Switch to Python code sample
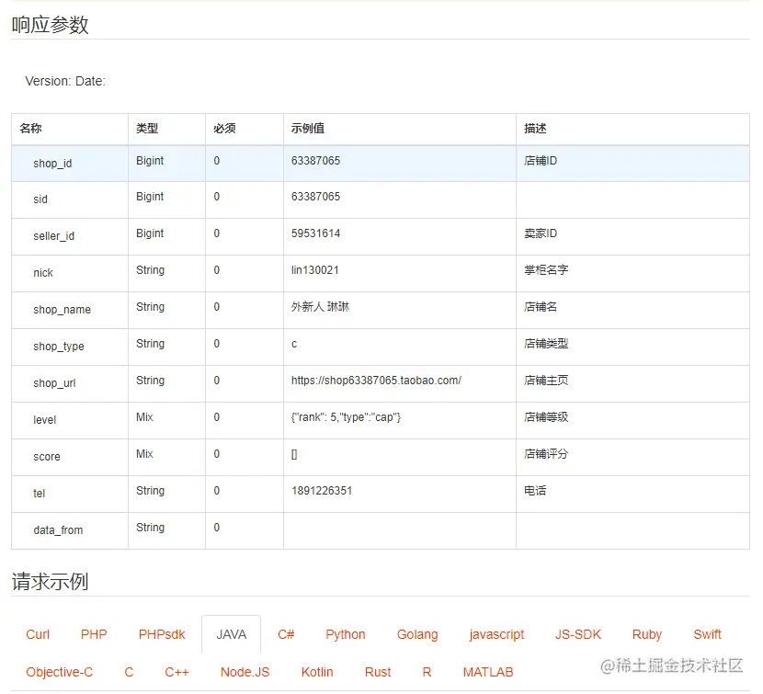 click(x=345, y=634)
